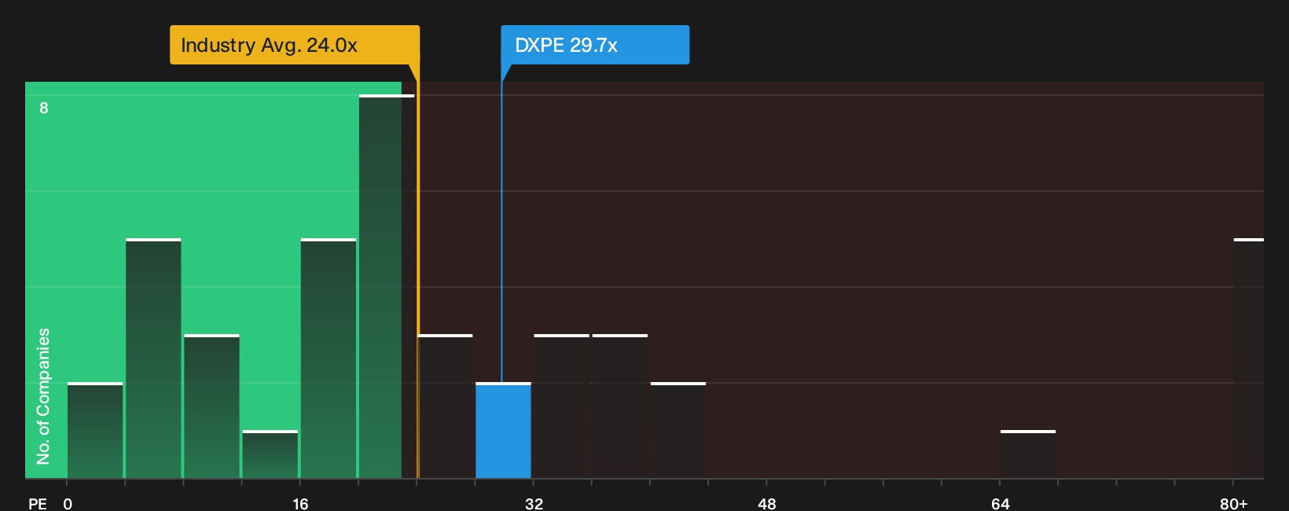
Task: Click the dark bar right after the Industry Avg line
Action: tap(446, 406)
